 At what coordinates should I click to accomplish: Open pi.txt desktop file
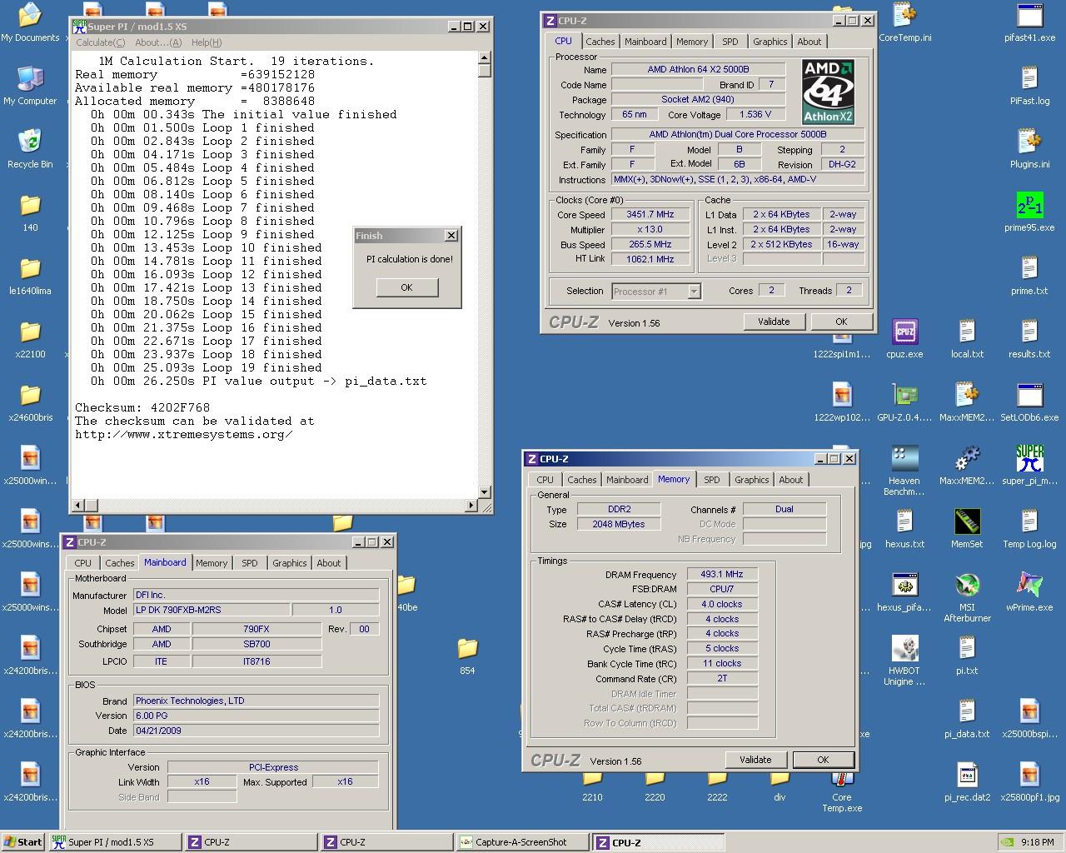(967, 655)
